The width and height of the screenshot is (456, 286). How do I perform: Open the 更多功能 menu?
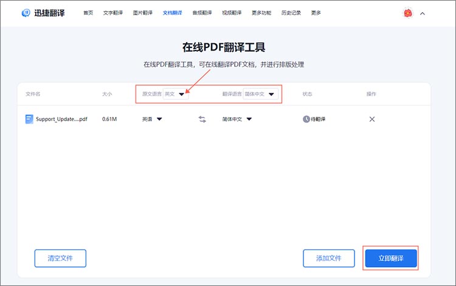pos(261,13)
